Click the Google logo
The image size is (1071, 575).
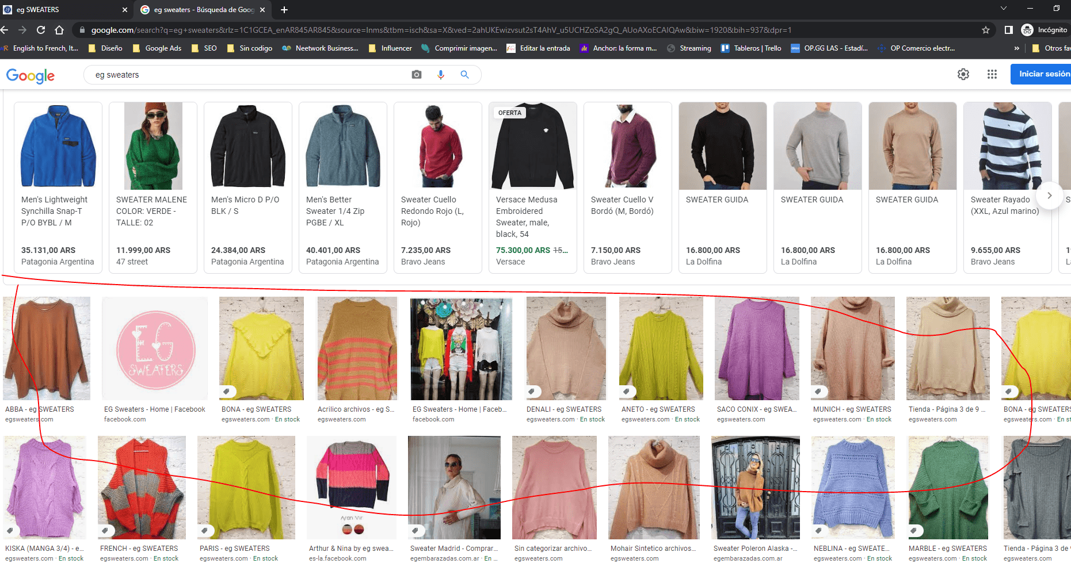coord(31,75)
